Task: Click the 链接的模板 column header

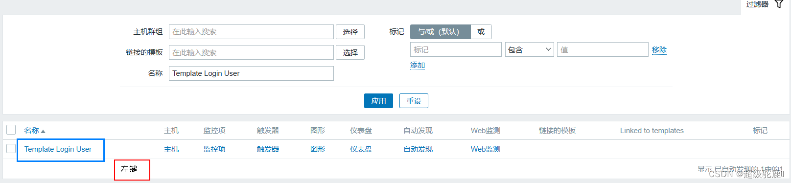Action: 557,131
